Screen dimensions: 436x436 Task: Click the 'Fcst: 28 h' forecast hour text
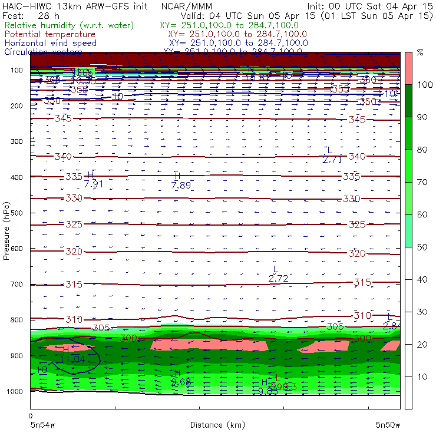[x=31, y=16]
